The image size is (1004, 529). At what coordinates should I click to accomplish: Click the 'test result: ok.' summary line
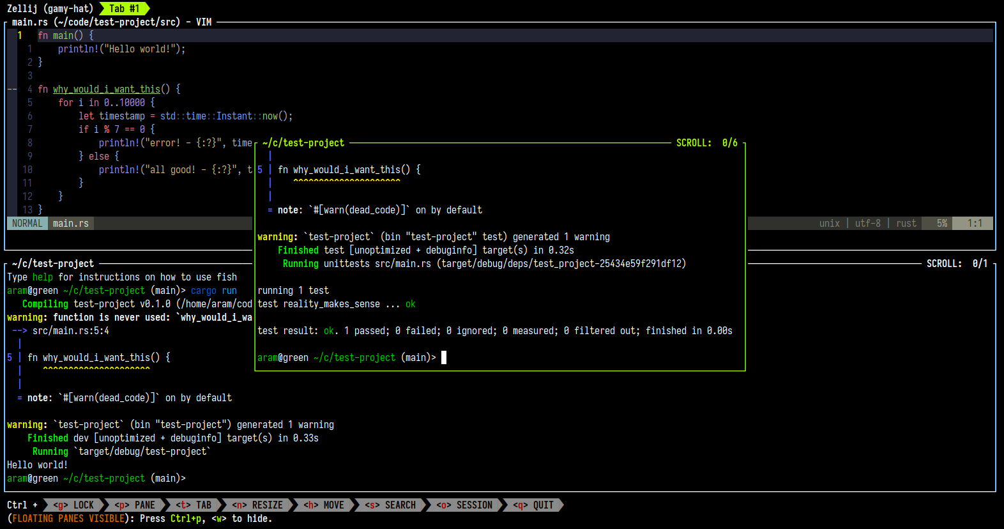coord(495,330)
